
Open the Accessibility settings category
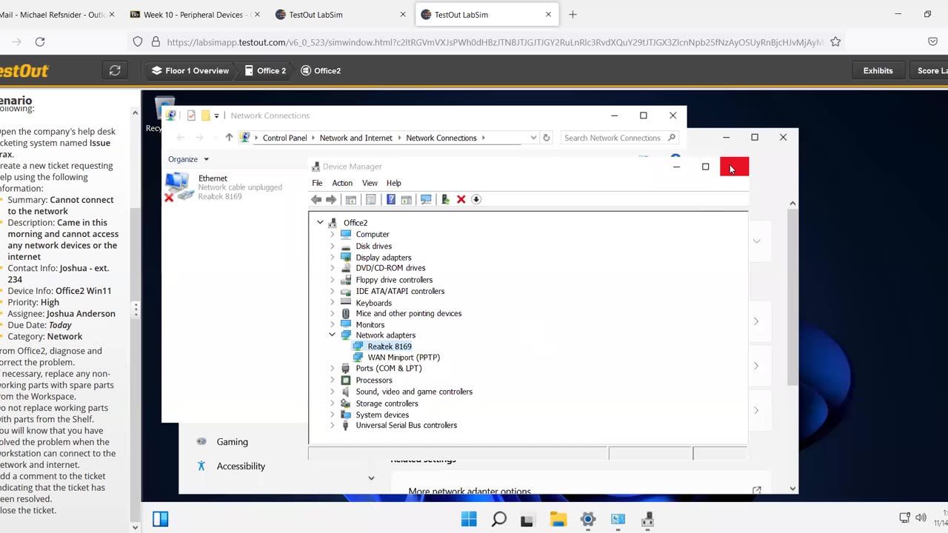(x=241, y=466)
